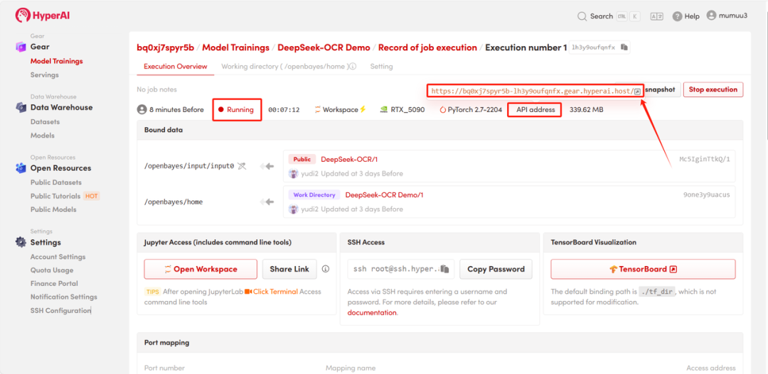Click the language switch icon in header

(x=656, y=16)
